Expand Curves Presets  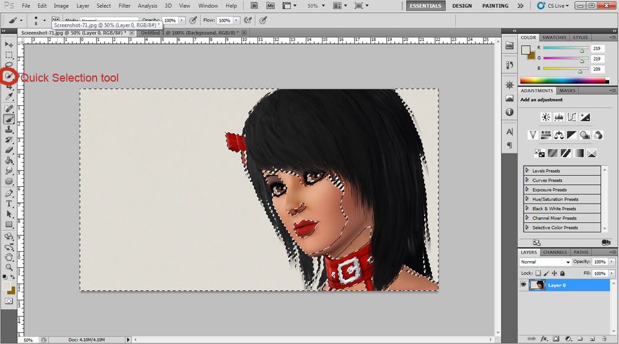click(527, 180)
